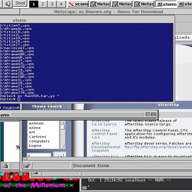Switch to desktop 3 in the pager
The image size is (192, 192).
pos(52,4)
